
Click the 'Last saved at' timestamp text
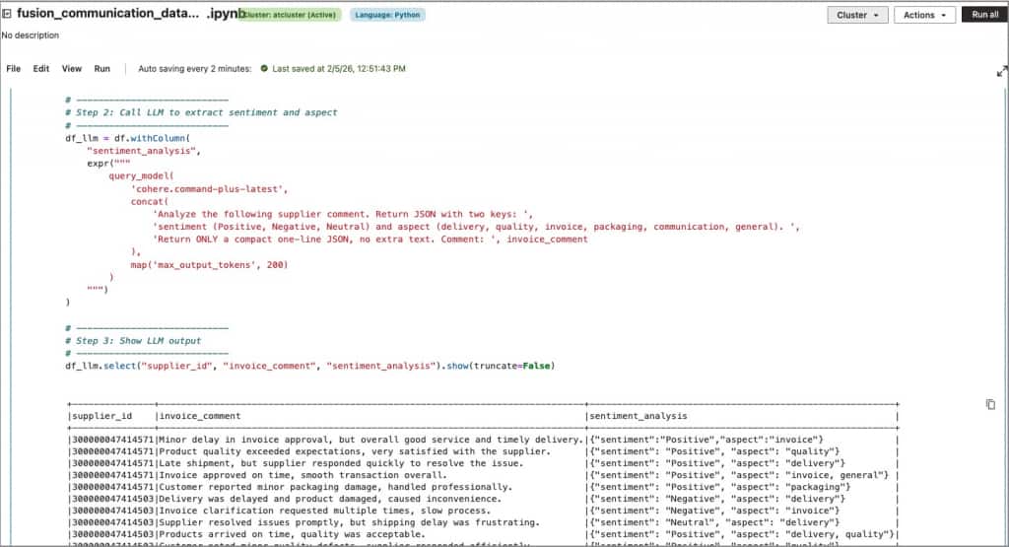[x=339, y=68]
